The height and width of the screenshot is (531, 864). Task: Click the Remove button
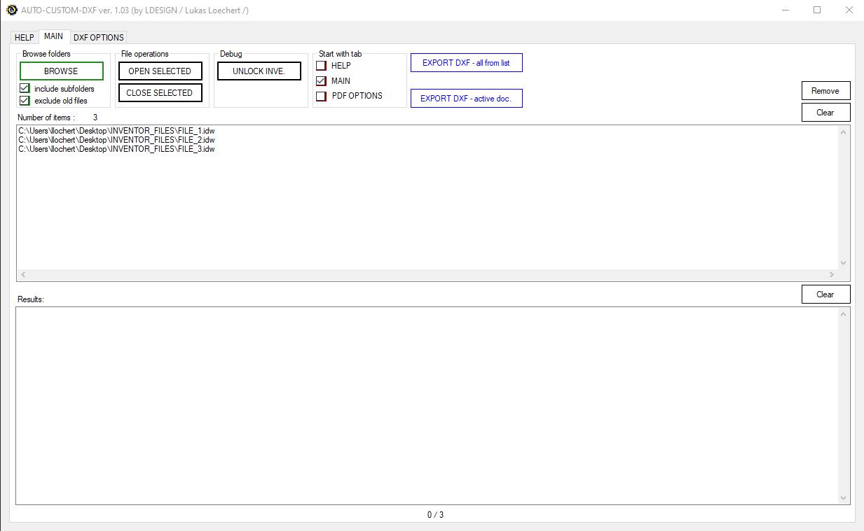(825, 90)
